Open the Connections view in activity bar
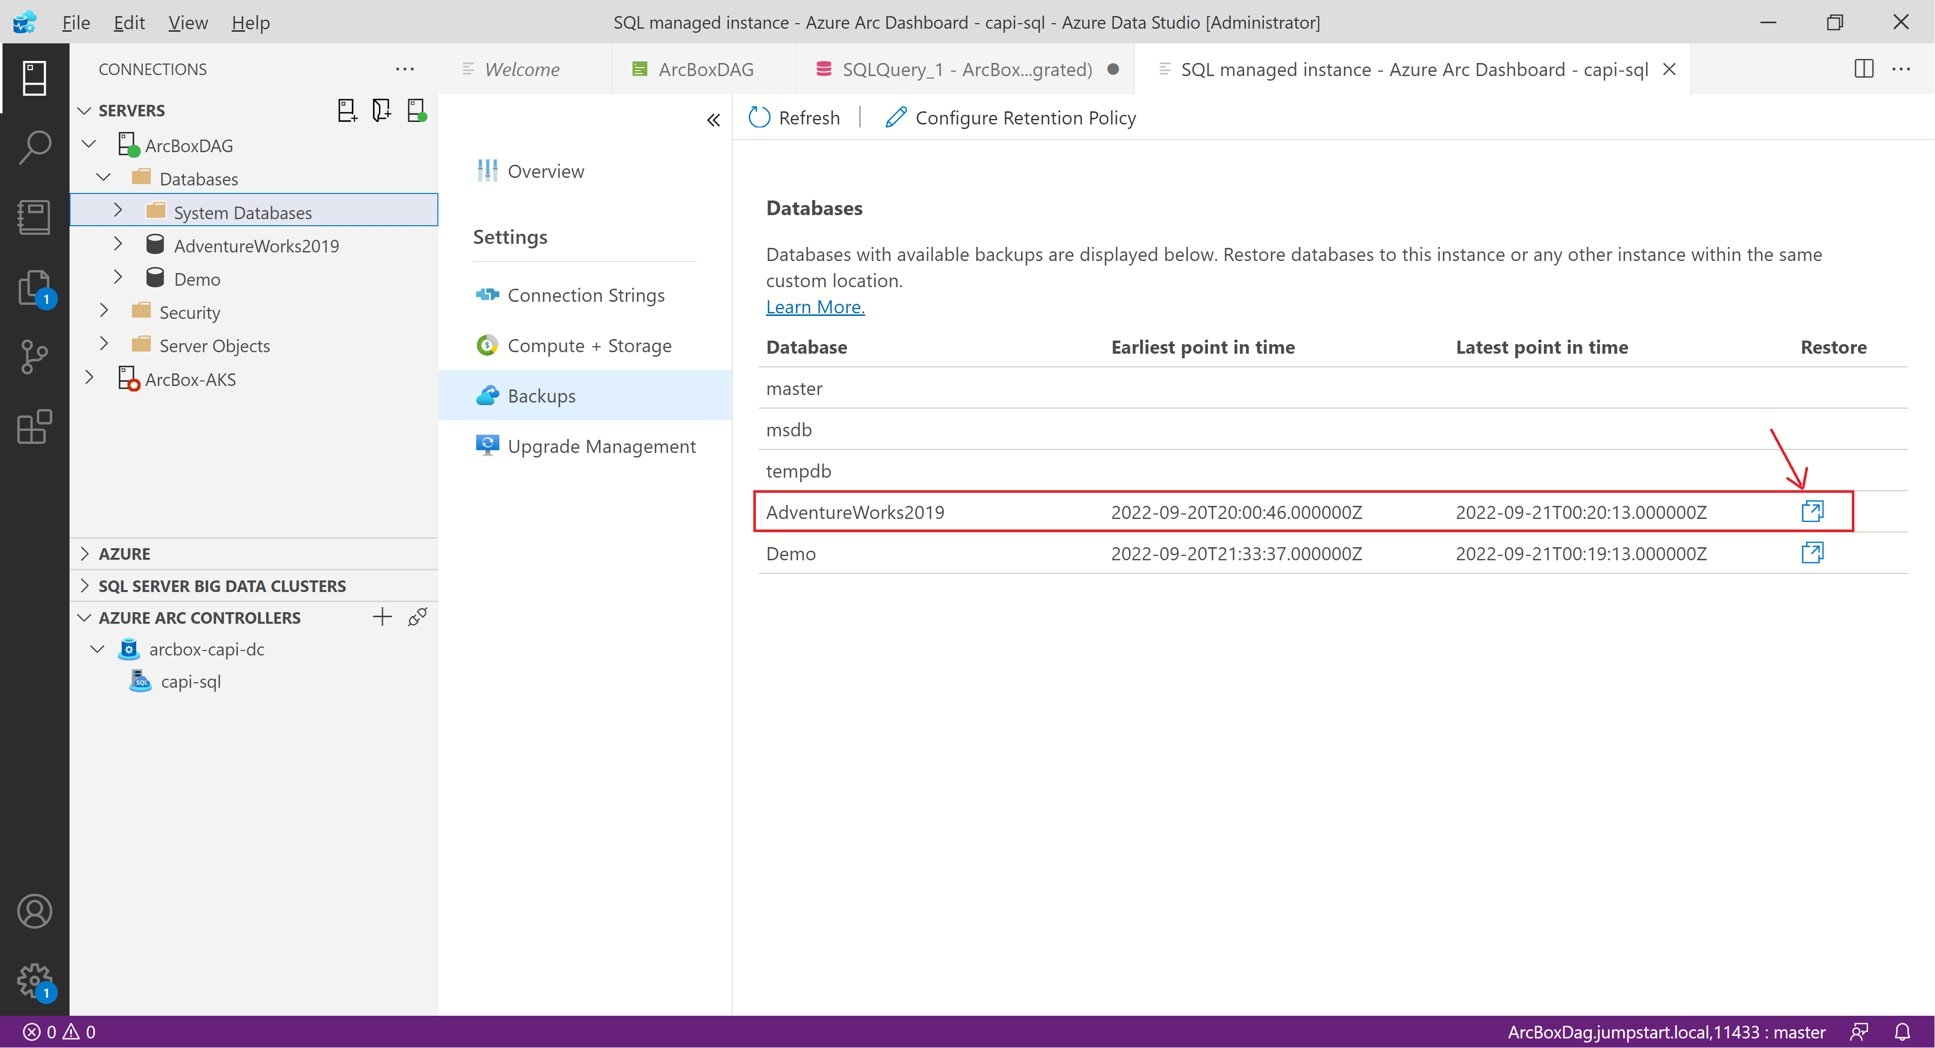The height and width of the screenshot is (1048, 1935). pos(35,78)
